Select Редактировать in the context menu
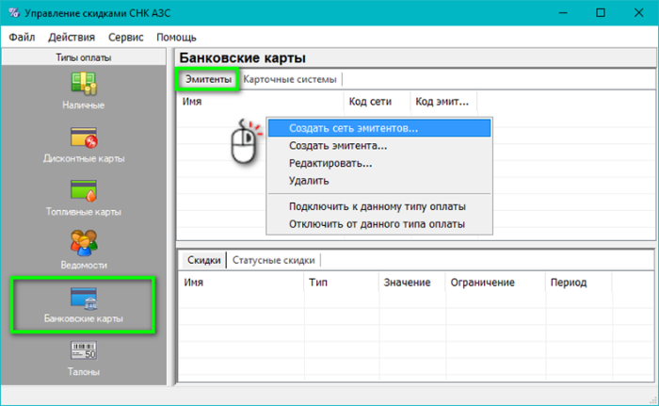Screen dimensions: 659x406 (x=330, y=163)
